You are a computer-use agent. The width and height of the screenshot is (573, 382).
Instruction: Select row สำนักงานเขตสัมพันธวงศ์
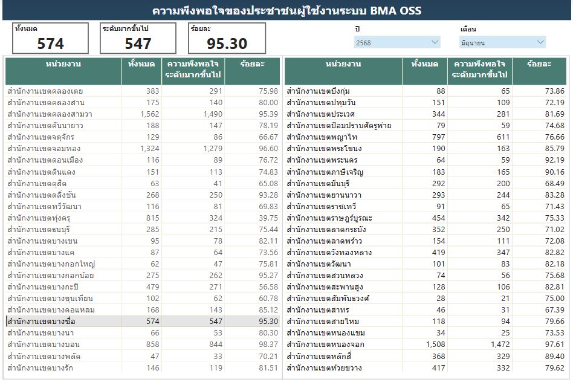pos(426,299)
